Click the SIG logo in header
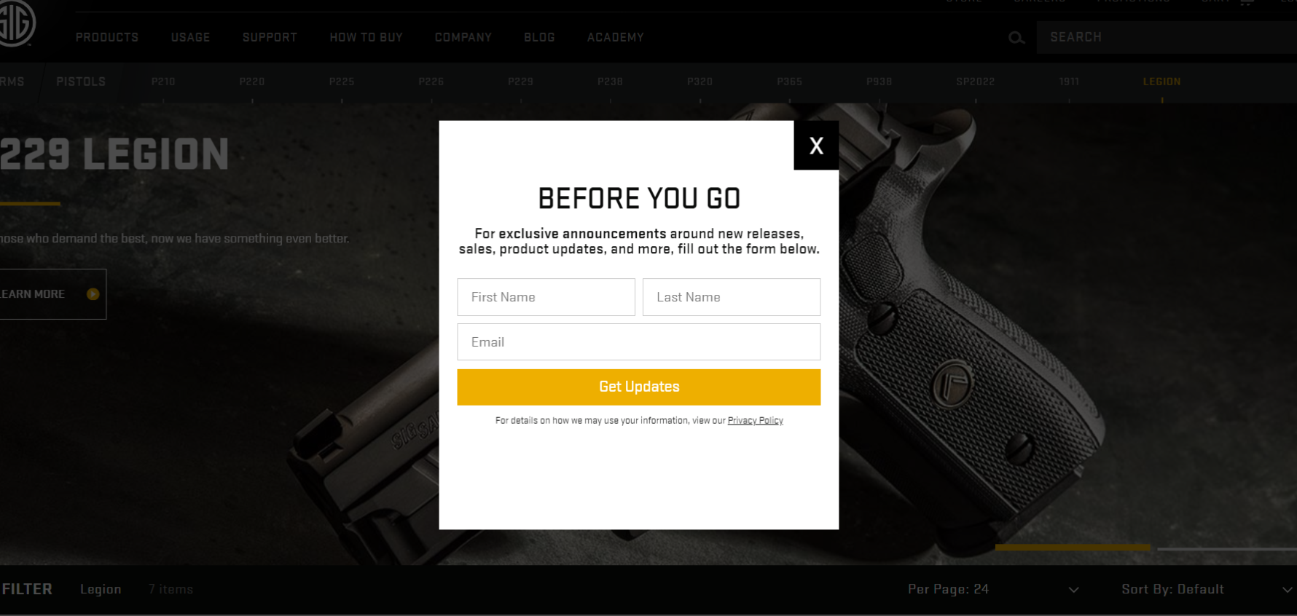Image resolution: width=1297 pixels, height=616 pixels. point(16,22)
